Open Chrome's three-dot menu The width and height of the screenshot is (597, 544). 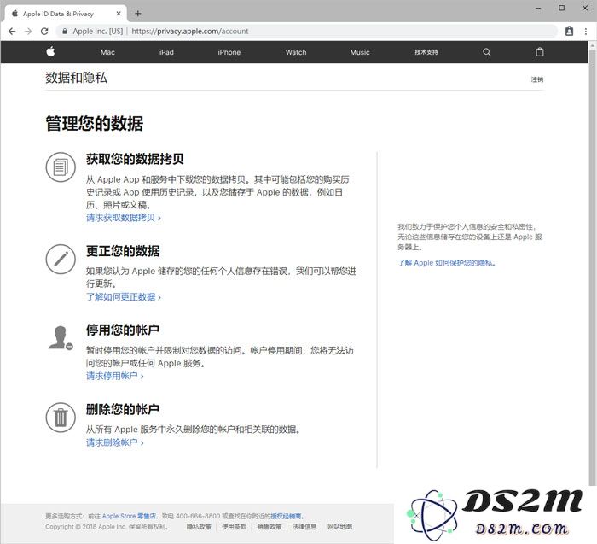586,32
